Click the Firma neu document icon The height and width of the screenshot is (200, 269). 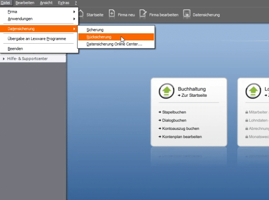(x=112, y=14)
